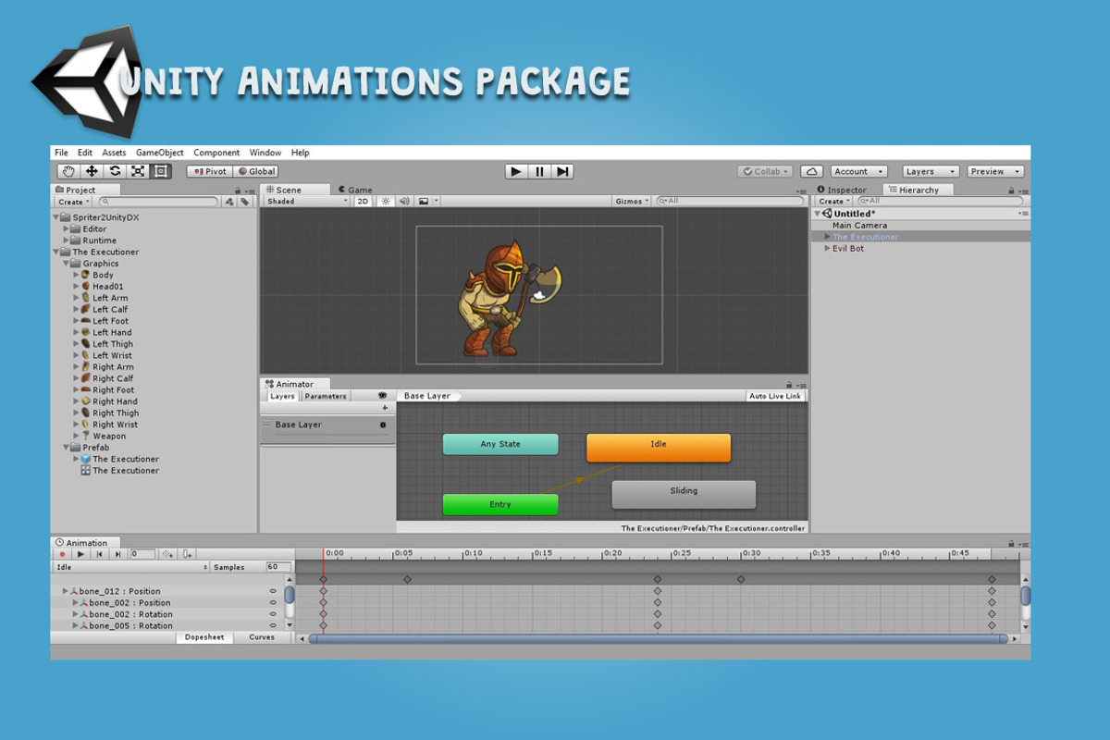Click the Pivot toggle button
The height and width of the screenshot is (740, 1110).
click(209, 171)
